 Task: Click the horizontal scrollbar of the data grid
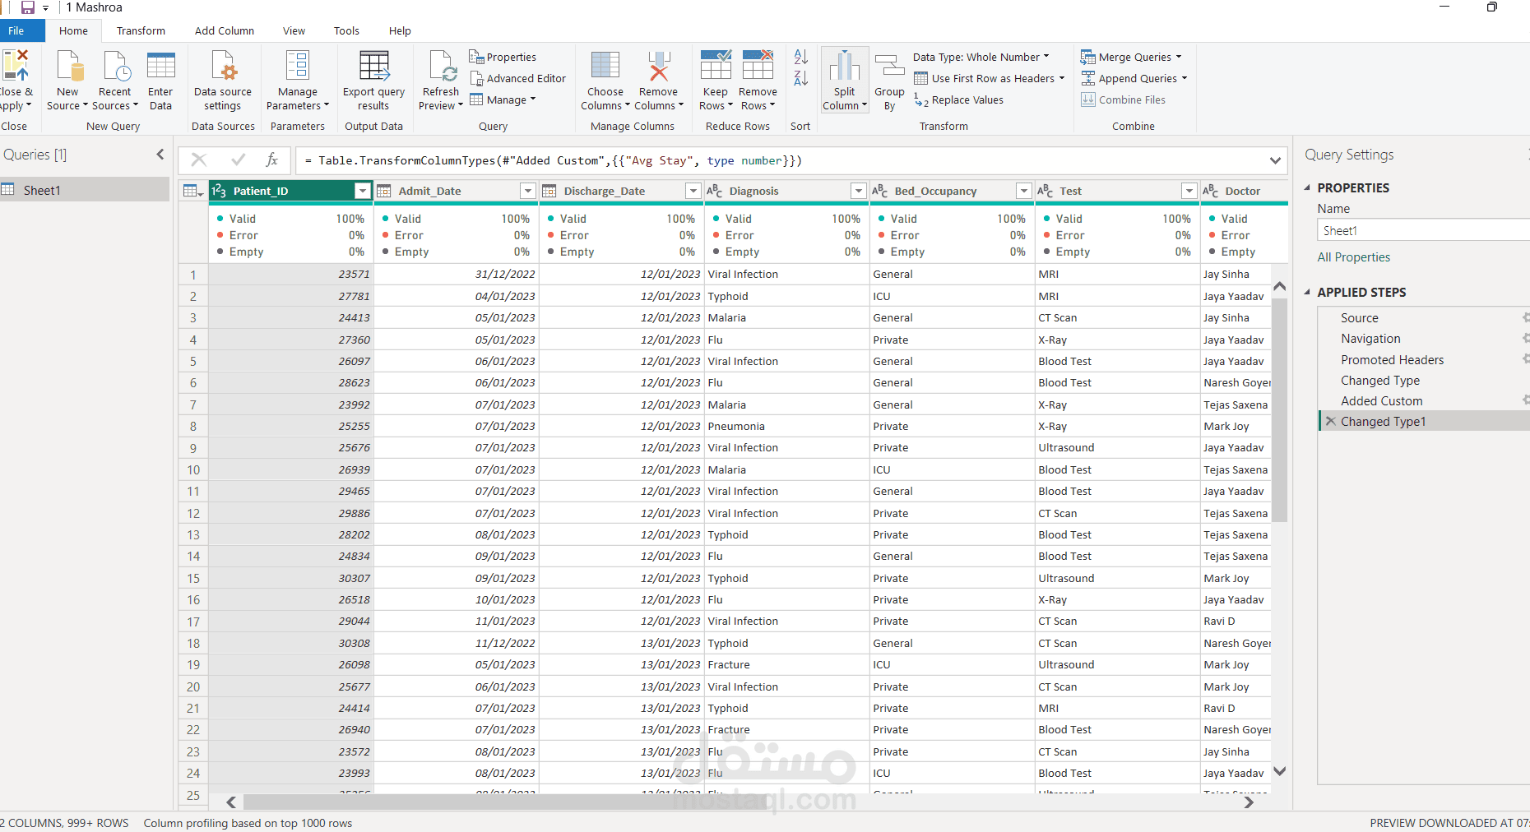505,802
